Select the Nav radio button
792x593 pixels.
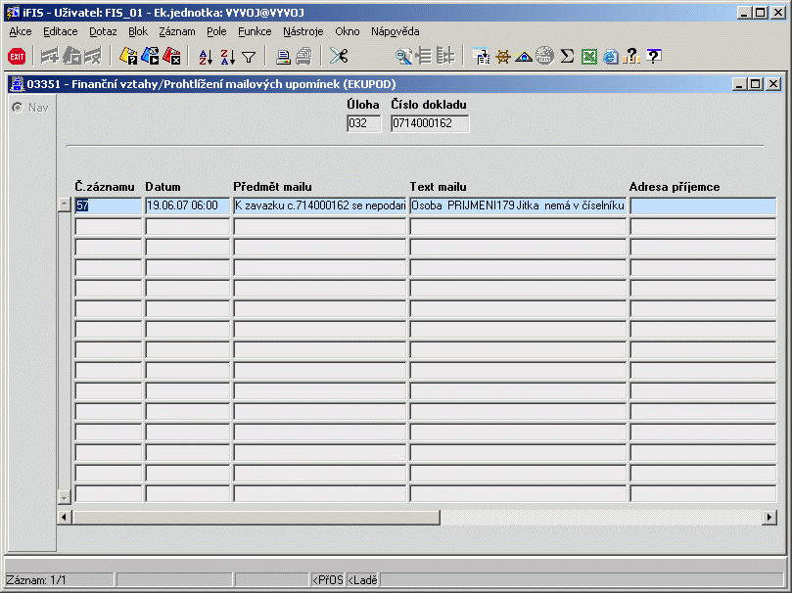18,108
